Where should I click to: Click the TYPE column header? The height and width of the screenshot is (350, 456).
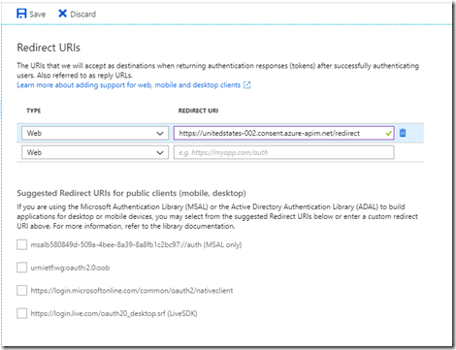[34, 111]
